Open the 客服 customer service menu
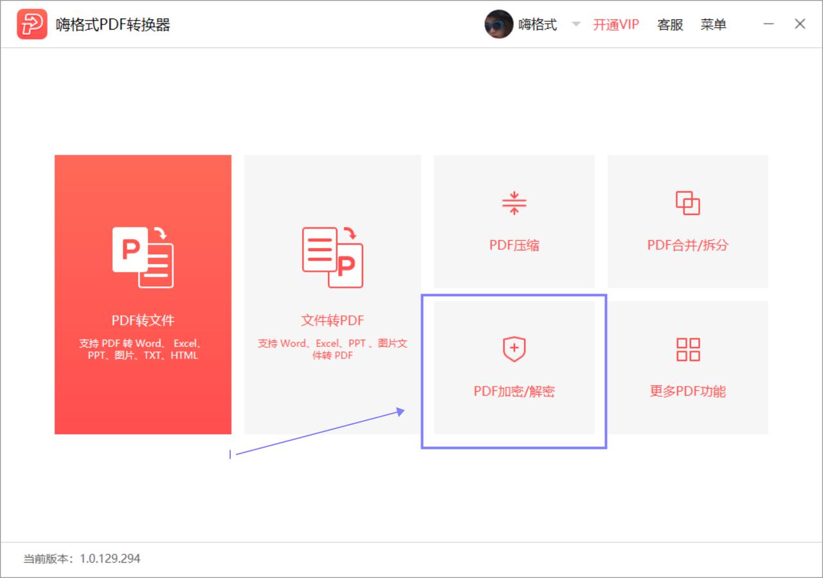This screenshot has height=578, width=823. [670, 24]
